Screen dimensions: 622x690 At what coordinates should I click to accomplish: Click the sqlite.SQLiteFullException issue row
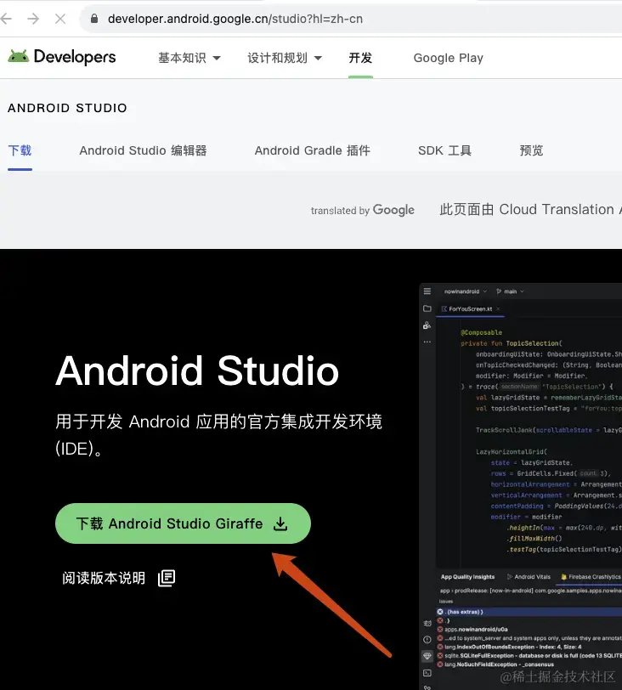pos(529,656)
